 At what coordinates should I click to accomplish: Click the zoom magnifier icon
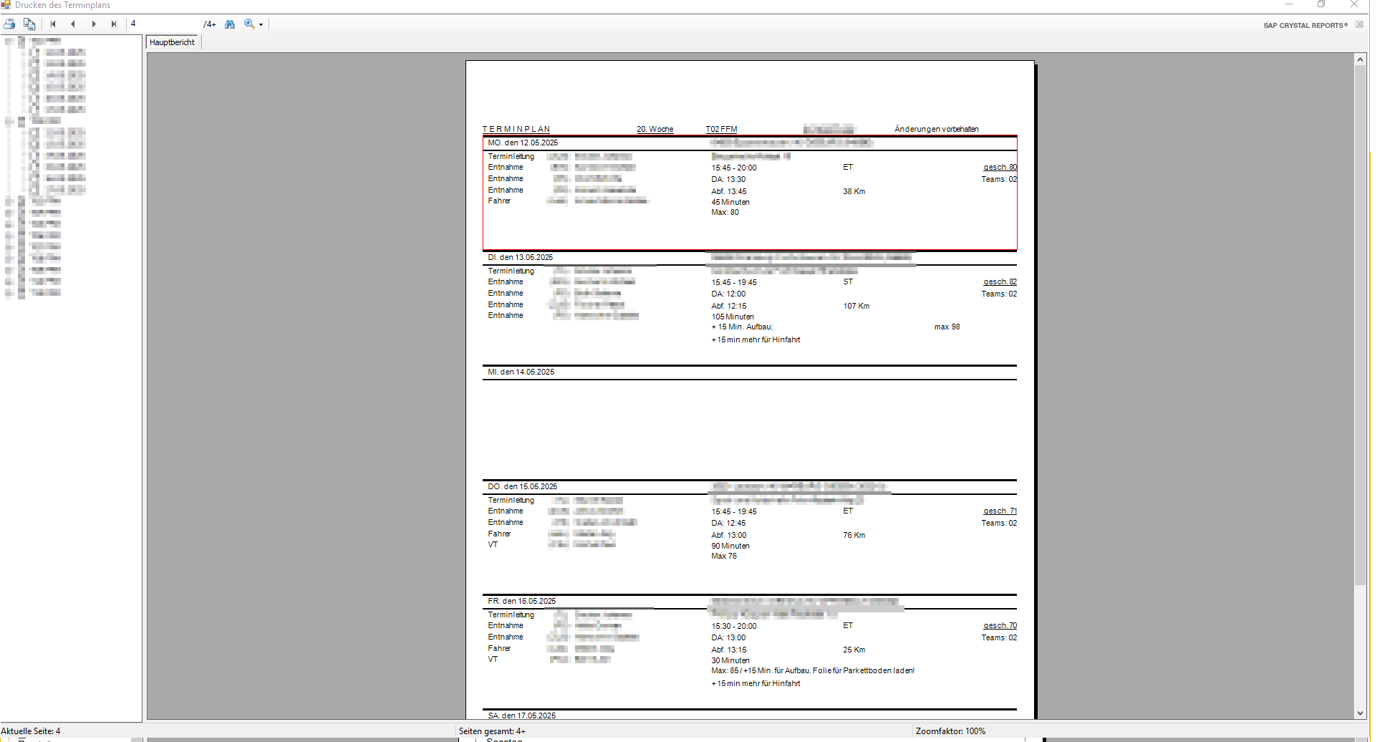[x=249, y=24]
